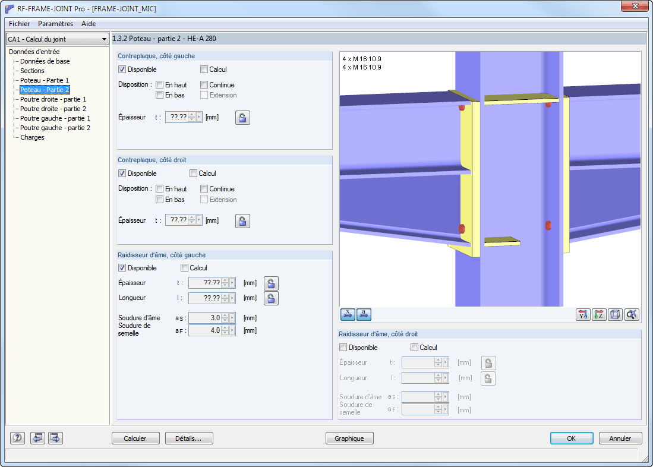The width and height of the screenshot is (653, 467).
Task: Open list arrow of left stiffener Épaisseur field
Action: (232, 283)
